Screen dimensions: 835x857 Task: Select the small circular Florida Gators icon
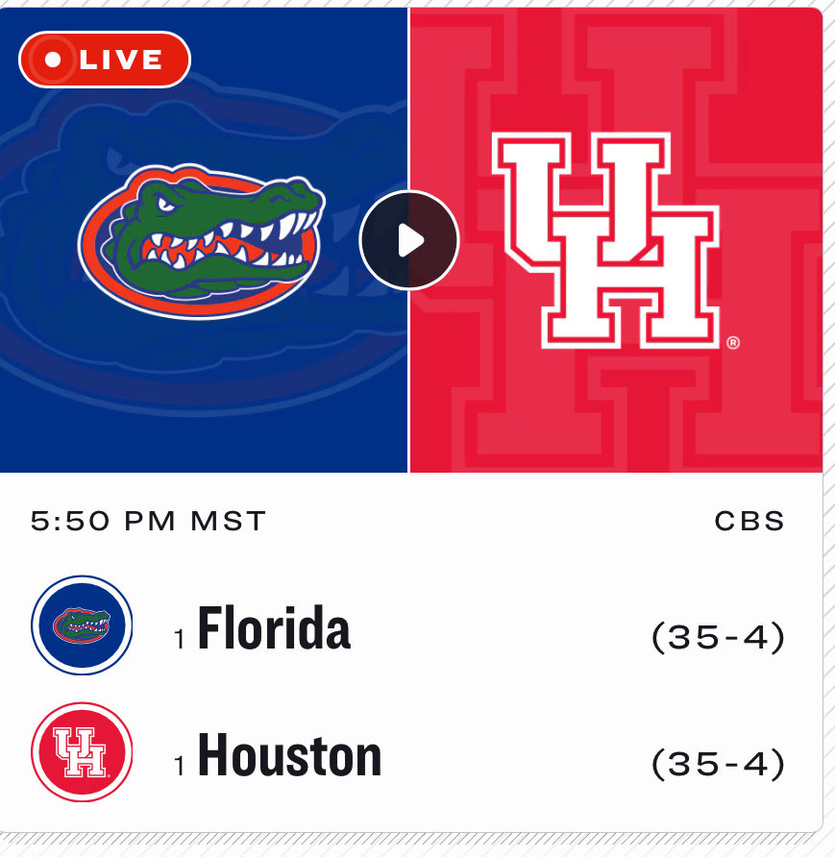(x=82, y=624)
